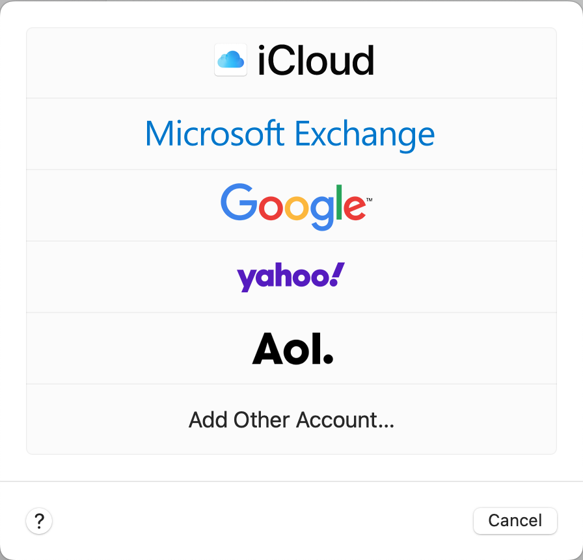Click the exclamation mark in the Yahoo logo
The width and height of the screenshot is (583, 560).
[x=337, y=275]
